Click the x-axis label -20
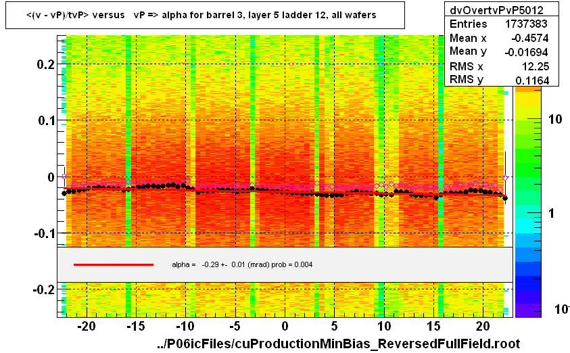 (x=86, y=326)
